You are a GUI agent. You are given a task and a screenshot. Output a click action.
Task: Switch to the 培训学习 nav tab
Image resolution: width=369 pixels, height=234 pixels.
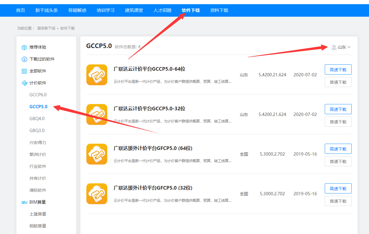coord(105,10)
